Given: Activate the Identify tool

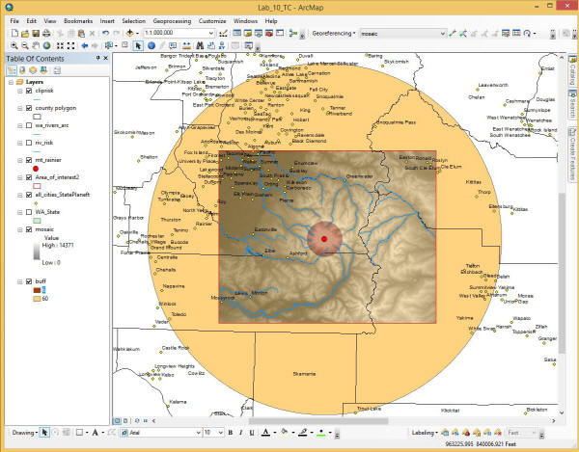Looking at the screenshot, I should [152, 45].
